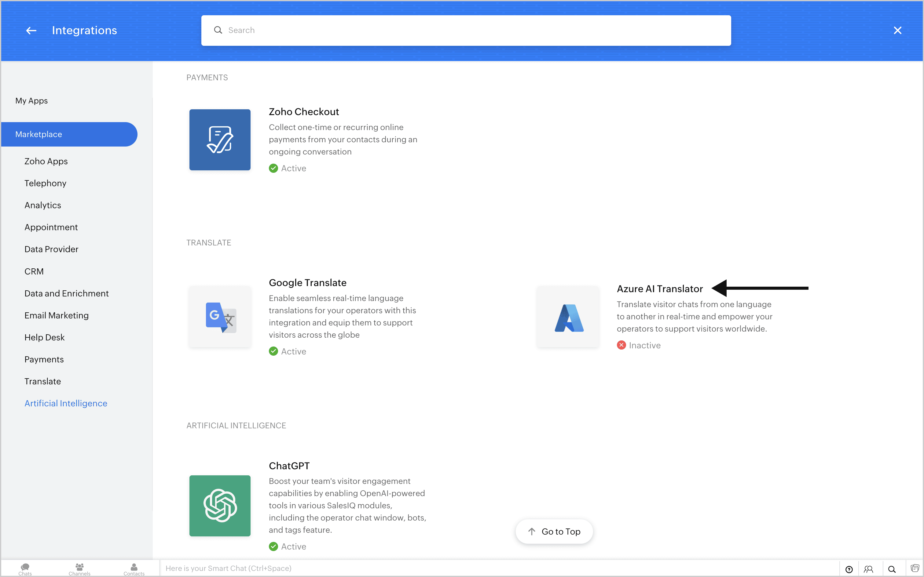Jump to the Telephony category
924x577 pixels.
coord(46,183)
